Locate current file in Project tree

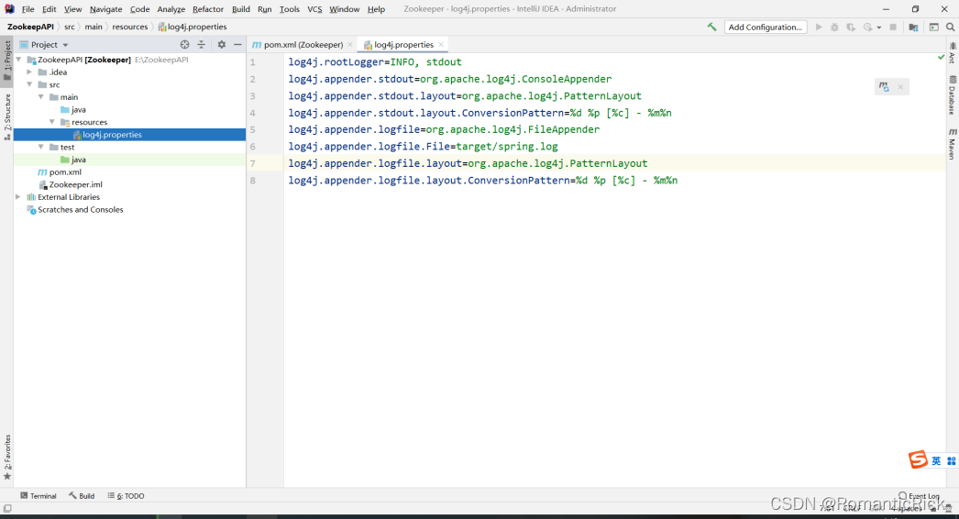click(184, 45)
